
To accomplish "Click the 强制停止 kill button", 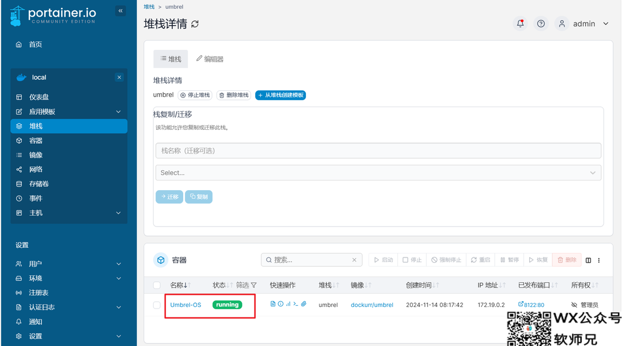I will pyautogui.click(x=446, y=260).
